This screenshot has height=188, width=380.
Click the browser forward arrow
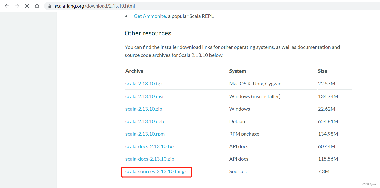[x=17, y=6]
